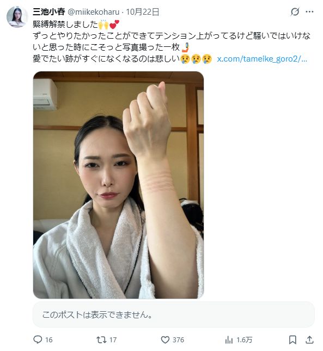323x351 pixels.
Task: Click the repost count 17
Action: pos(113,340)
